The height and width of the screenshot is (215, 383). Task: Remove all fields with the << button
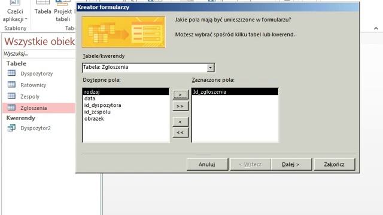[x=181, y=133]
